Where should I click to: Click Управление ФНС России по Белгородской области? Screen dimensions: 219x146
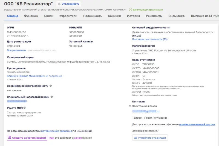click(x=164, y=50)
